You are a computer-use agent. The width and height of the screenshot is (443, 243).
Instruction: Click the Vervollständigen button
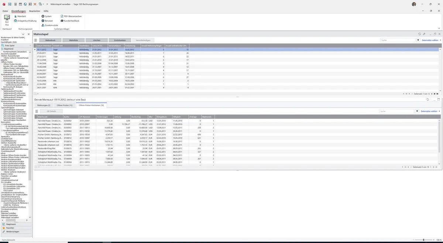[143, 40]
